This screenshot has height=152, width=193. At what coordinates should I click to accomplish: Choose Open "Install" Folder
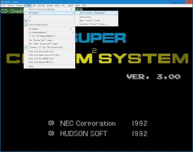[96, 21]
